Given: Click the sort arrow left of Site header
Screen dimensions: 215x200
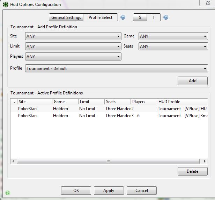Looking at the screenshot, I should [x=14, y=102].
